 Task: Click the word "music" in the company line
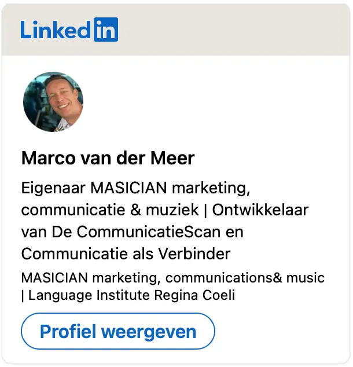pos(306,278)
